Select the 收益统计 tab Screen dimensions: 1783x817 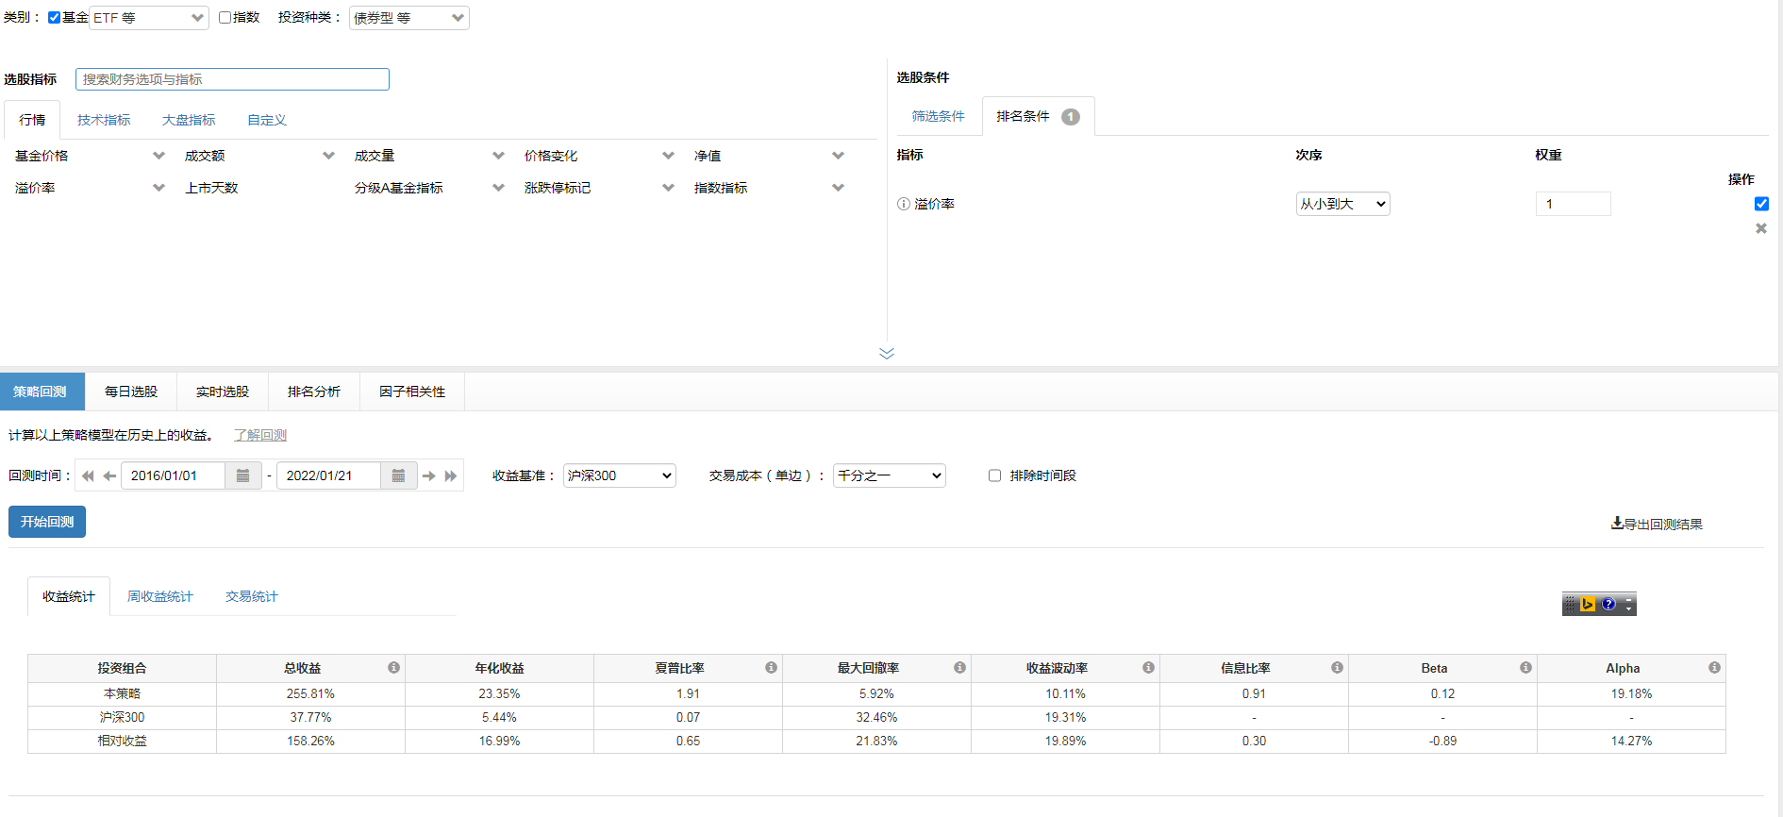click(x=69, y=596)
